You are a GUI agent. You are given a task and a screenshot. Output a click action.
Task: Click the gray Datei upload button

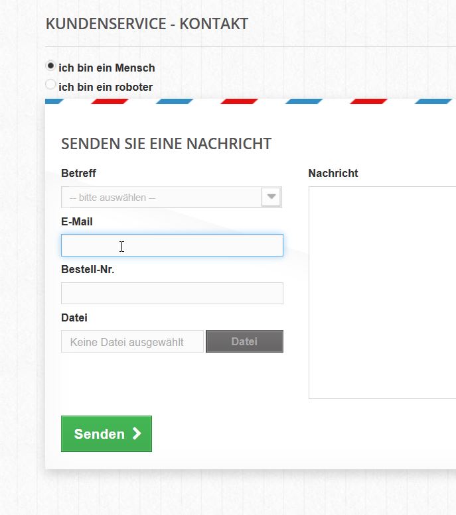(244, 341)
